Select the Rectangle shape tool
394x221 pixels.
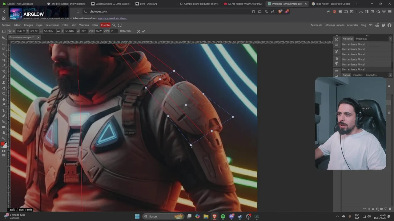(x=4, y=127)
